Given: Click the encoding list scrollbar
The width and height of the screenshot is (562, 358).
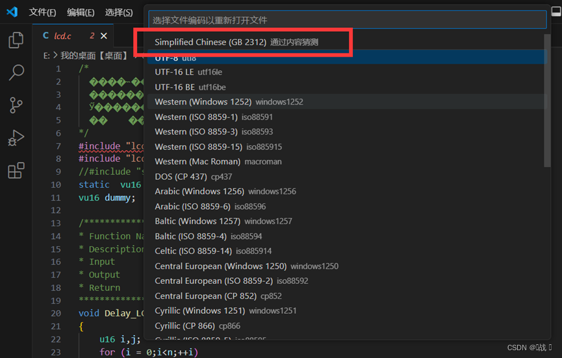Looking at the screenshot, I should (x=547, y=101).
